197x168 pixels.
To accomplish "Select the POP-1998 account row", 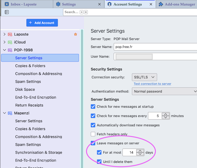I will point(40,50).
